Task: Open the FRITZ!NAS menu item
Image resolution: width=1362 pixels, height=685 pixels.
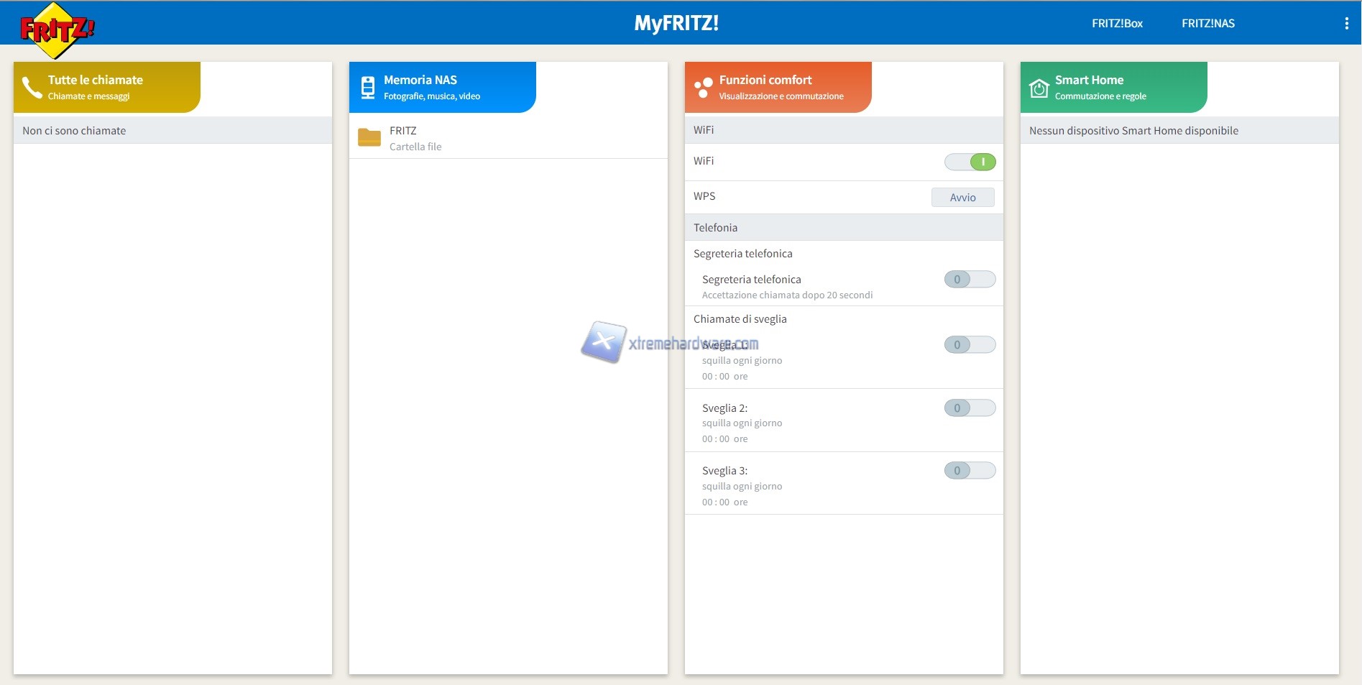Action: (1207, 24)
